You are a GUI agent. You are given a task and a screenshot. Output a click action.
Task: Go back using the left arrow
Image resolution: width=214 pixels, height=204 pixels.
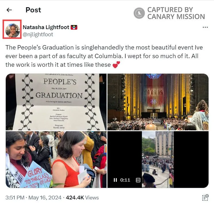click(9, 10)
